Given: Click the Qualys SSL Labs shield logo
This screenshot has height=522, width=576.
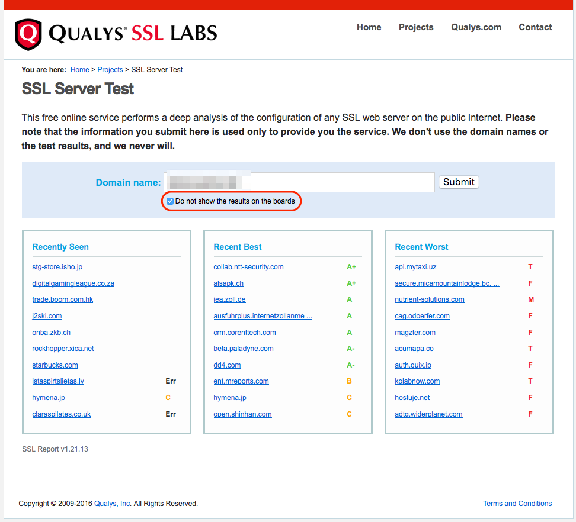Looking at the screenshot, I should pyautogui.click(x=28, y=34).
